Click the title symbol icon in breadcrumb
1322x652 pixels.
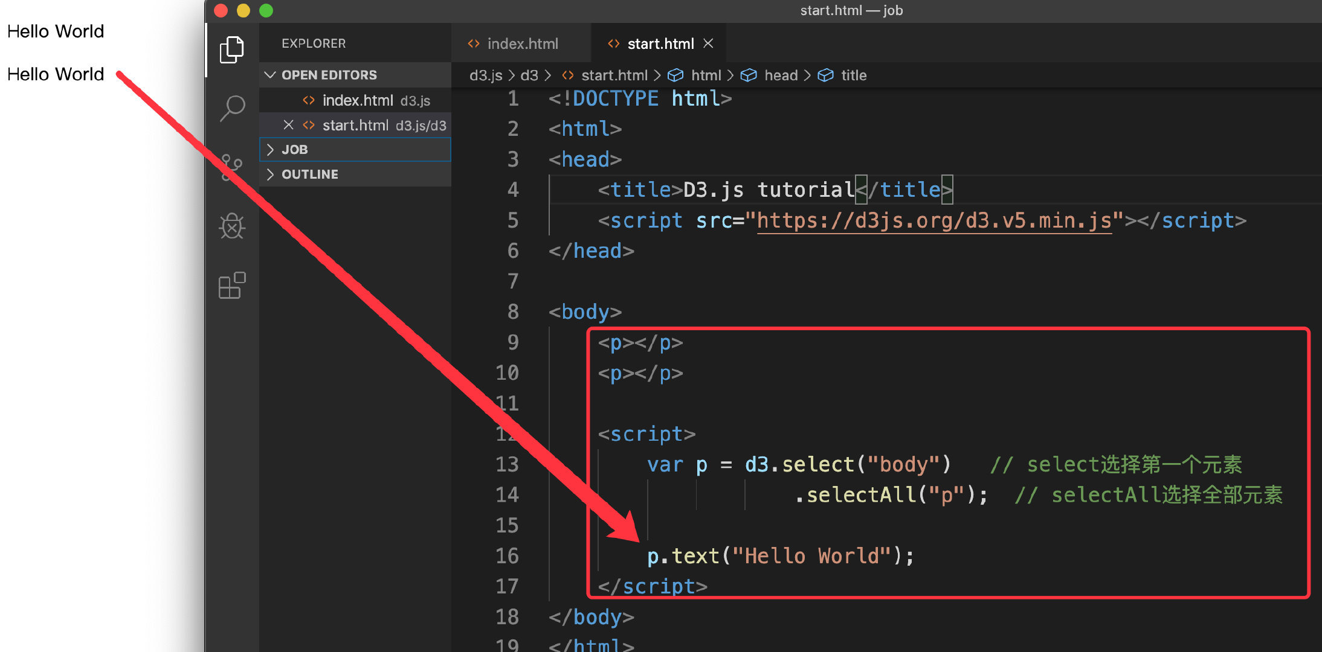(x=825, y=75)
